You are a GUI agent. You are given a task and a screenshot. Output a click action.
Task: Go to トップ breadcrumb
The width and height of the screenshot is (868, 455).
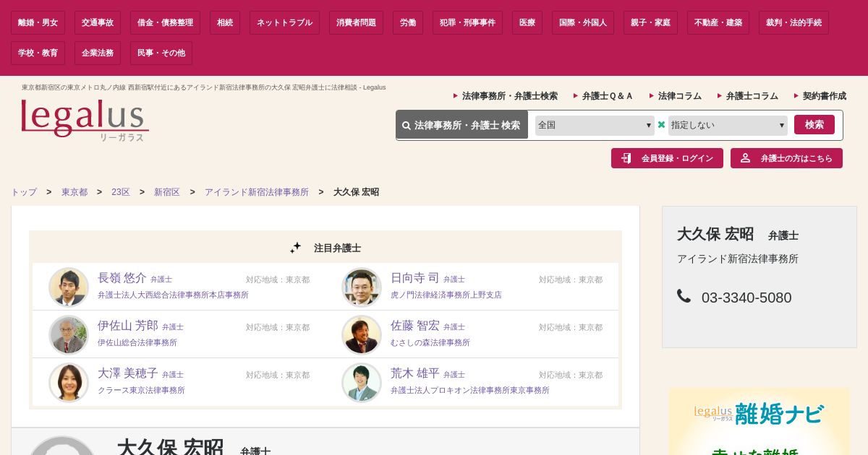click(x=24, y=192)
